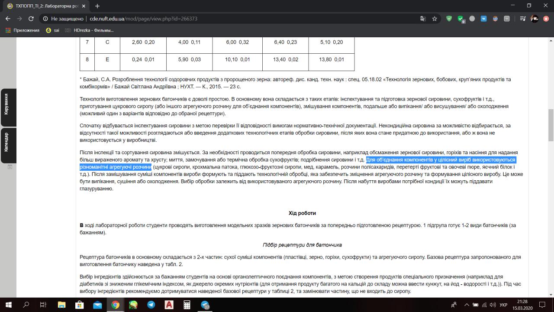554x312 pixels.
Task: Open the AdGuard shield extension
Action: pyautogui.click(x=449, y=19)
